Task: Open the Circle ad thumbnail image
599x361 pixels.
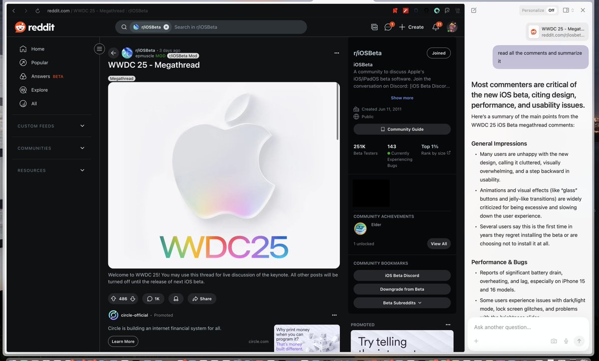Action: [x=306, y=339]
